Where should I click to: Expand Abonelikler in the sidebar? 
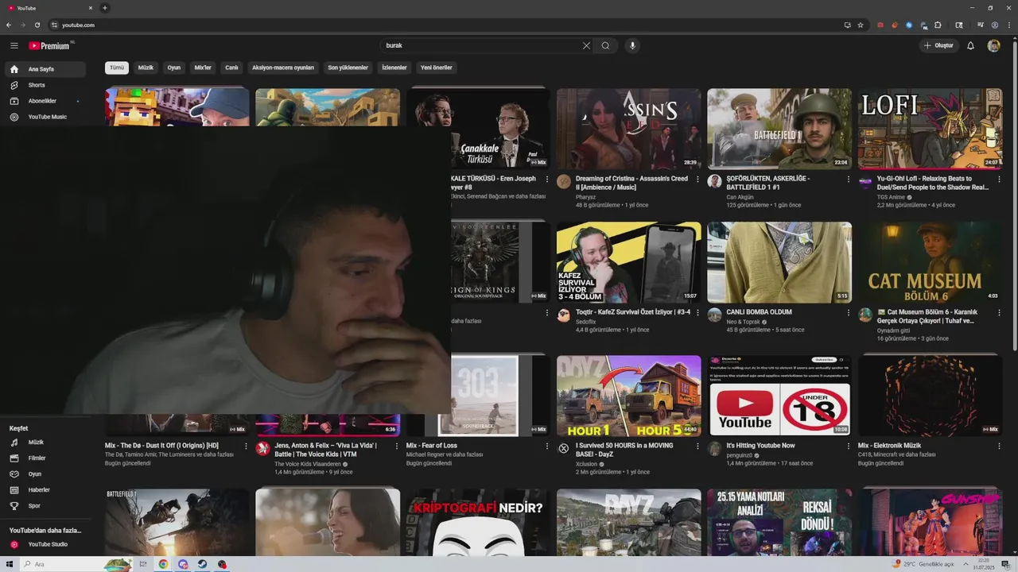tap(45, 101)
